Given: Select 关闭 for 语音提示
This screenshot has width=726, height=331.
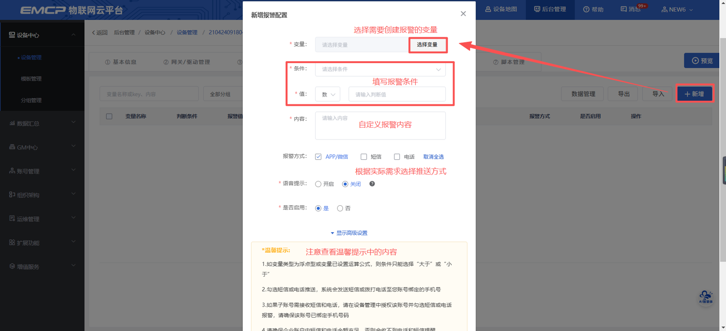Looking at the screenshot, I should (345, 184).
